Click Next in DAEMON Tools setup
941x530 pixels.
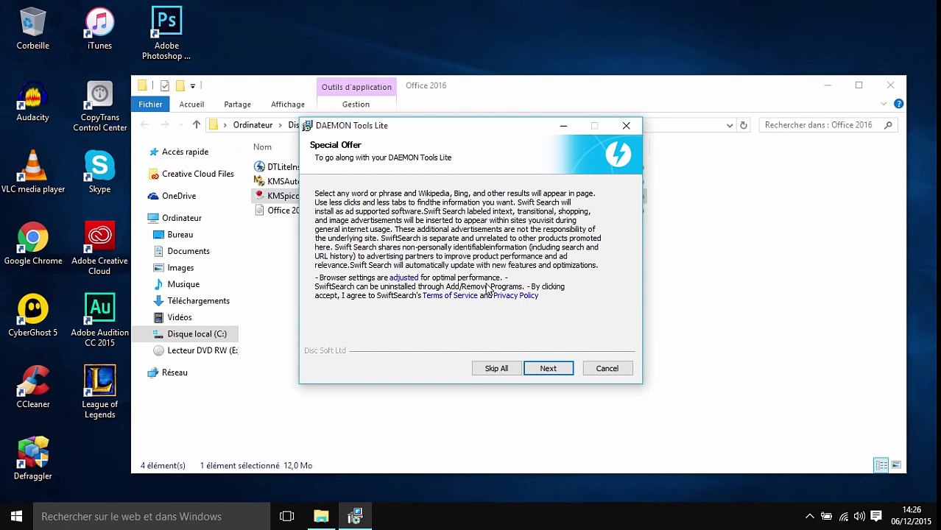pyautogui.click(x=549, y=368)
